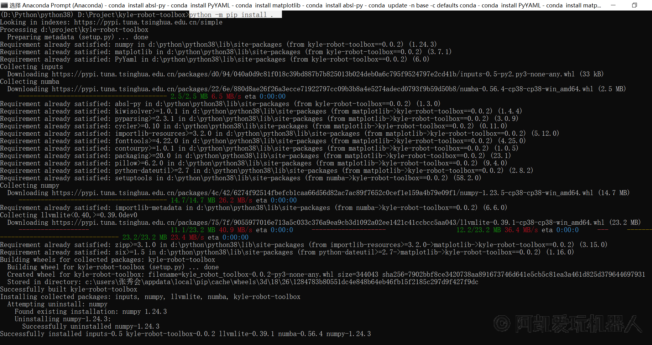Click the 'Stored in directory' cache path line
This screenshot has height=345, width=652.
coord(243,282)
